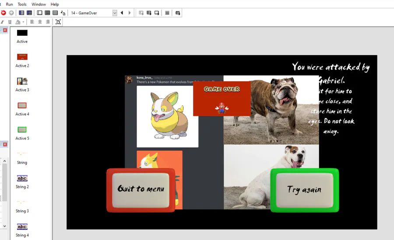Click the blue grid-view toolbar icon
Image resolution: width=394 pixels, height=240 pixels.
point(29,13)
